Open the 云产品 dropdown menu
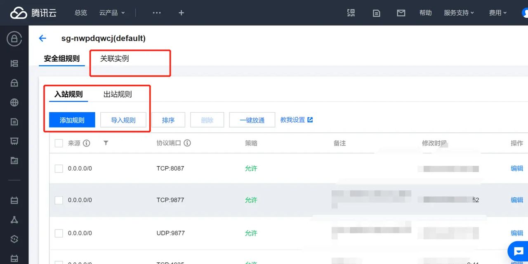The width and height of the screenshot is (528, 264). tap(112, 13)
